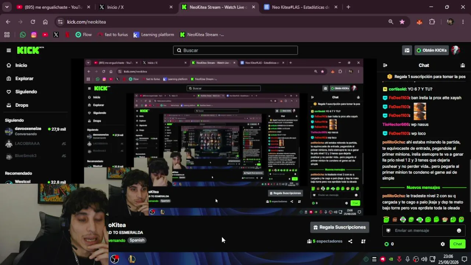The width and height of the screenshot is (471, 265).
Task: Click the Regala Suscripciones button
Action: pyautogui.click(x=340, y=227)
